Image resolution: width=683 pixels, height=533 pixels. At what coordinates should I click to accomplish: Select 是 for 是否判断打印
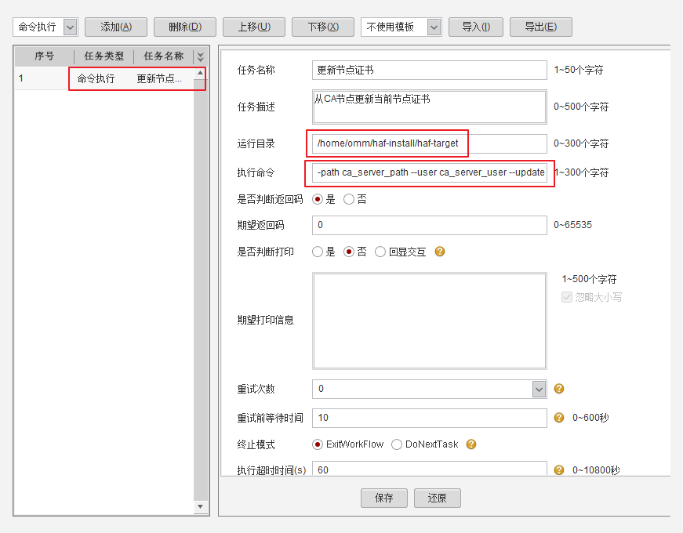pyautogui.click(x=318, y=252)
